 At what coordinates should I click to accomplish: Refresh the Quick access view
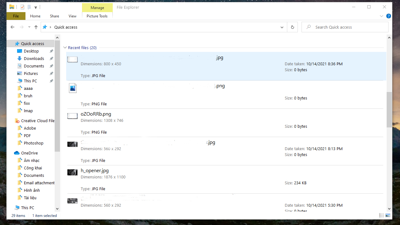(x=292, y=27)
